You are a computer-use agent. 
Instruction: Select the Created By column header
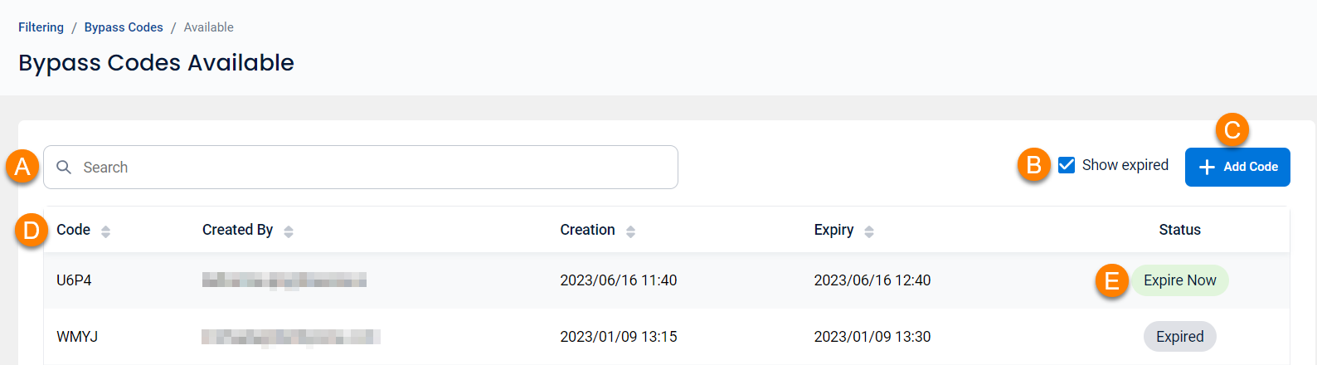pyautogui.click(x=238, y=230)
